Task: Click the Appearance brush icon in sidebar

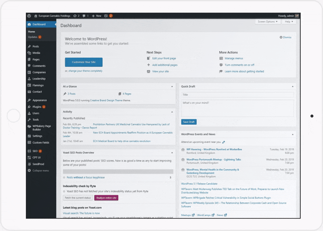Action: (x=29, y=100)
